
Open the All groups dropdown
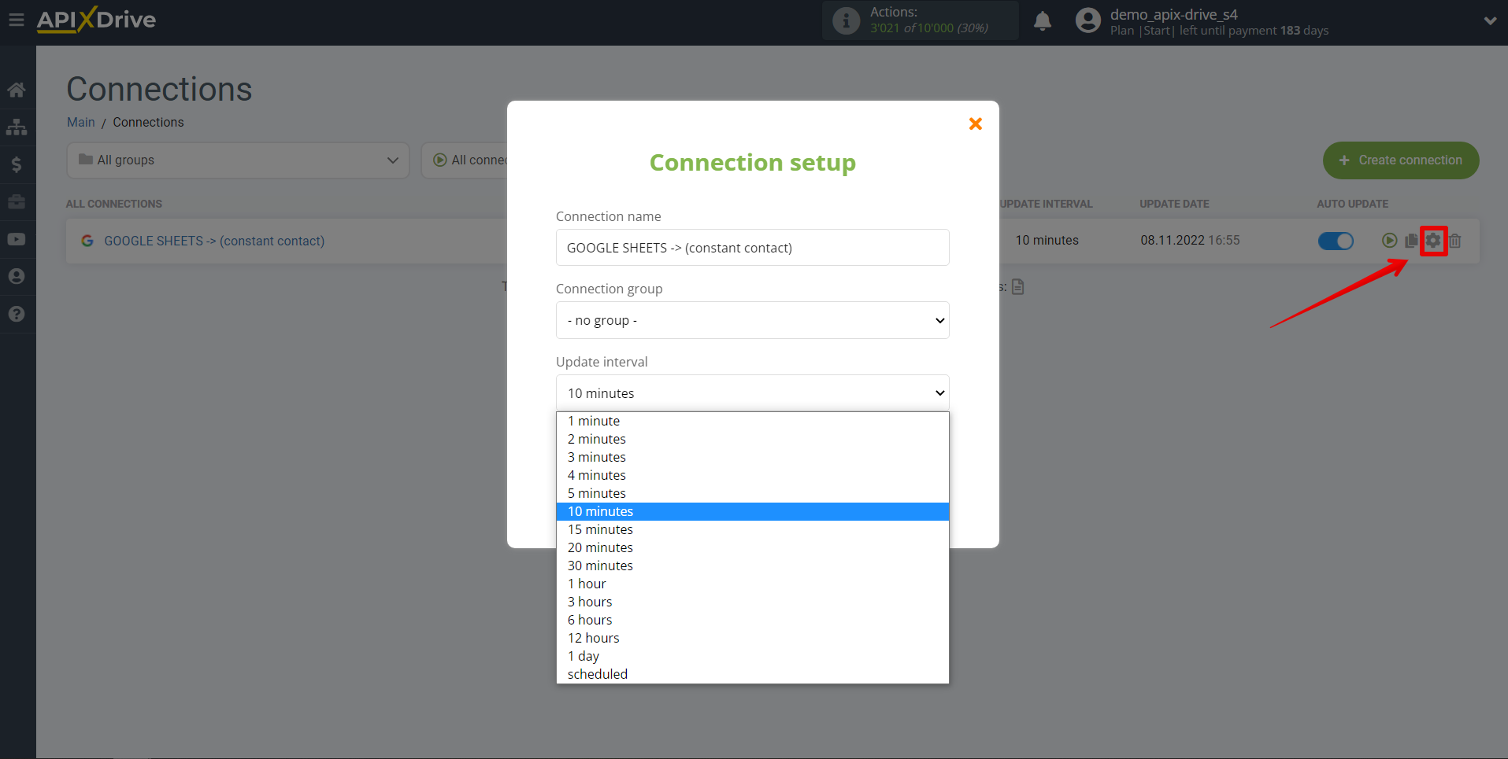click(x=238, y=160)
